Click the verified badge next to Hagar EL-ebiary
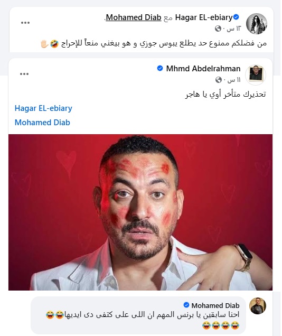 pos(236,17)
